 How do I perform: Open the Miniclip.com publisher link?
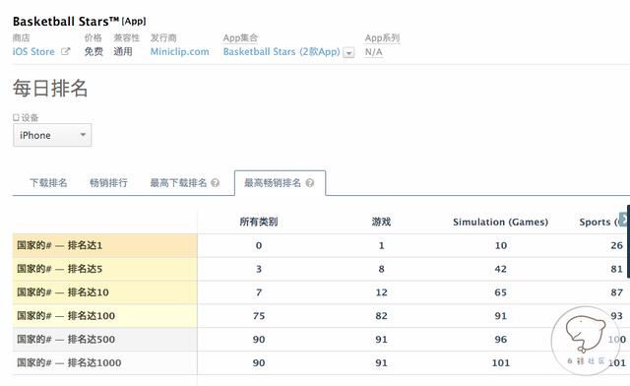pos(179,51)
